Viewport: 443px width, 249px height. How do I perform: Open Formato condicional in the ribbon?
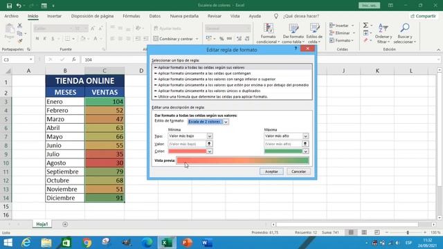click(x=268, y=34)
